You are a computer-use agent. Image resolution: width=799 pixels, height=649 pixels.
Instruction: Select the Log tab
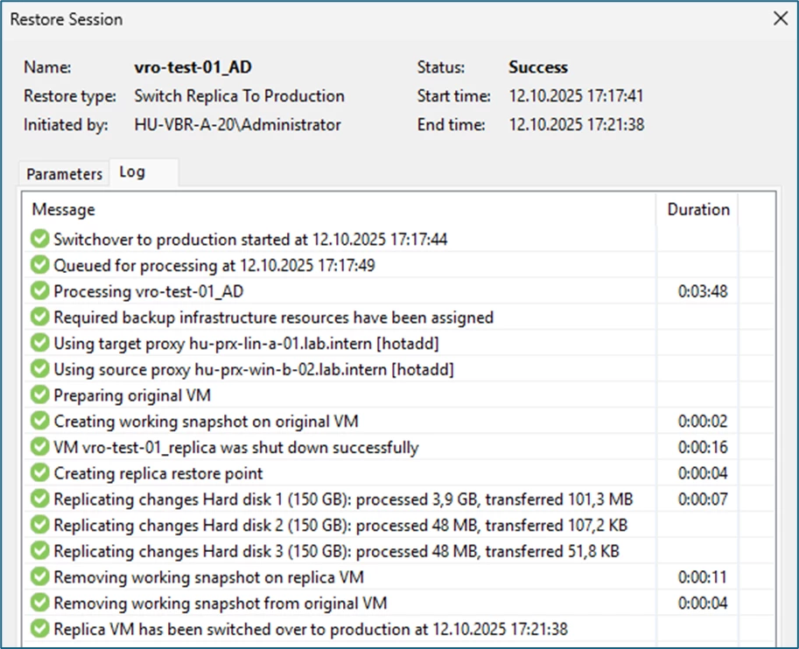[132, 172]
